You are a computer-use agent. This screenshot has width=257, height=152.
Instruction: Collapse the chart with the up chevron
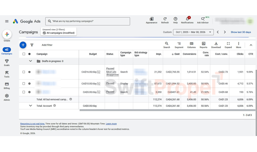tap(251, 45)
